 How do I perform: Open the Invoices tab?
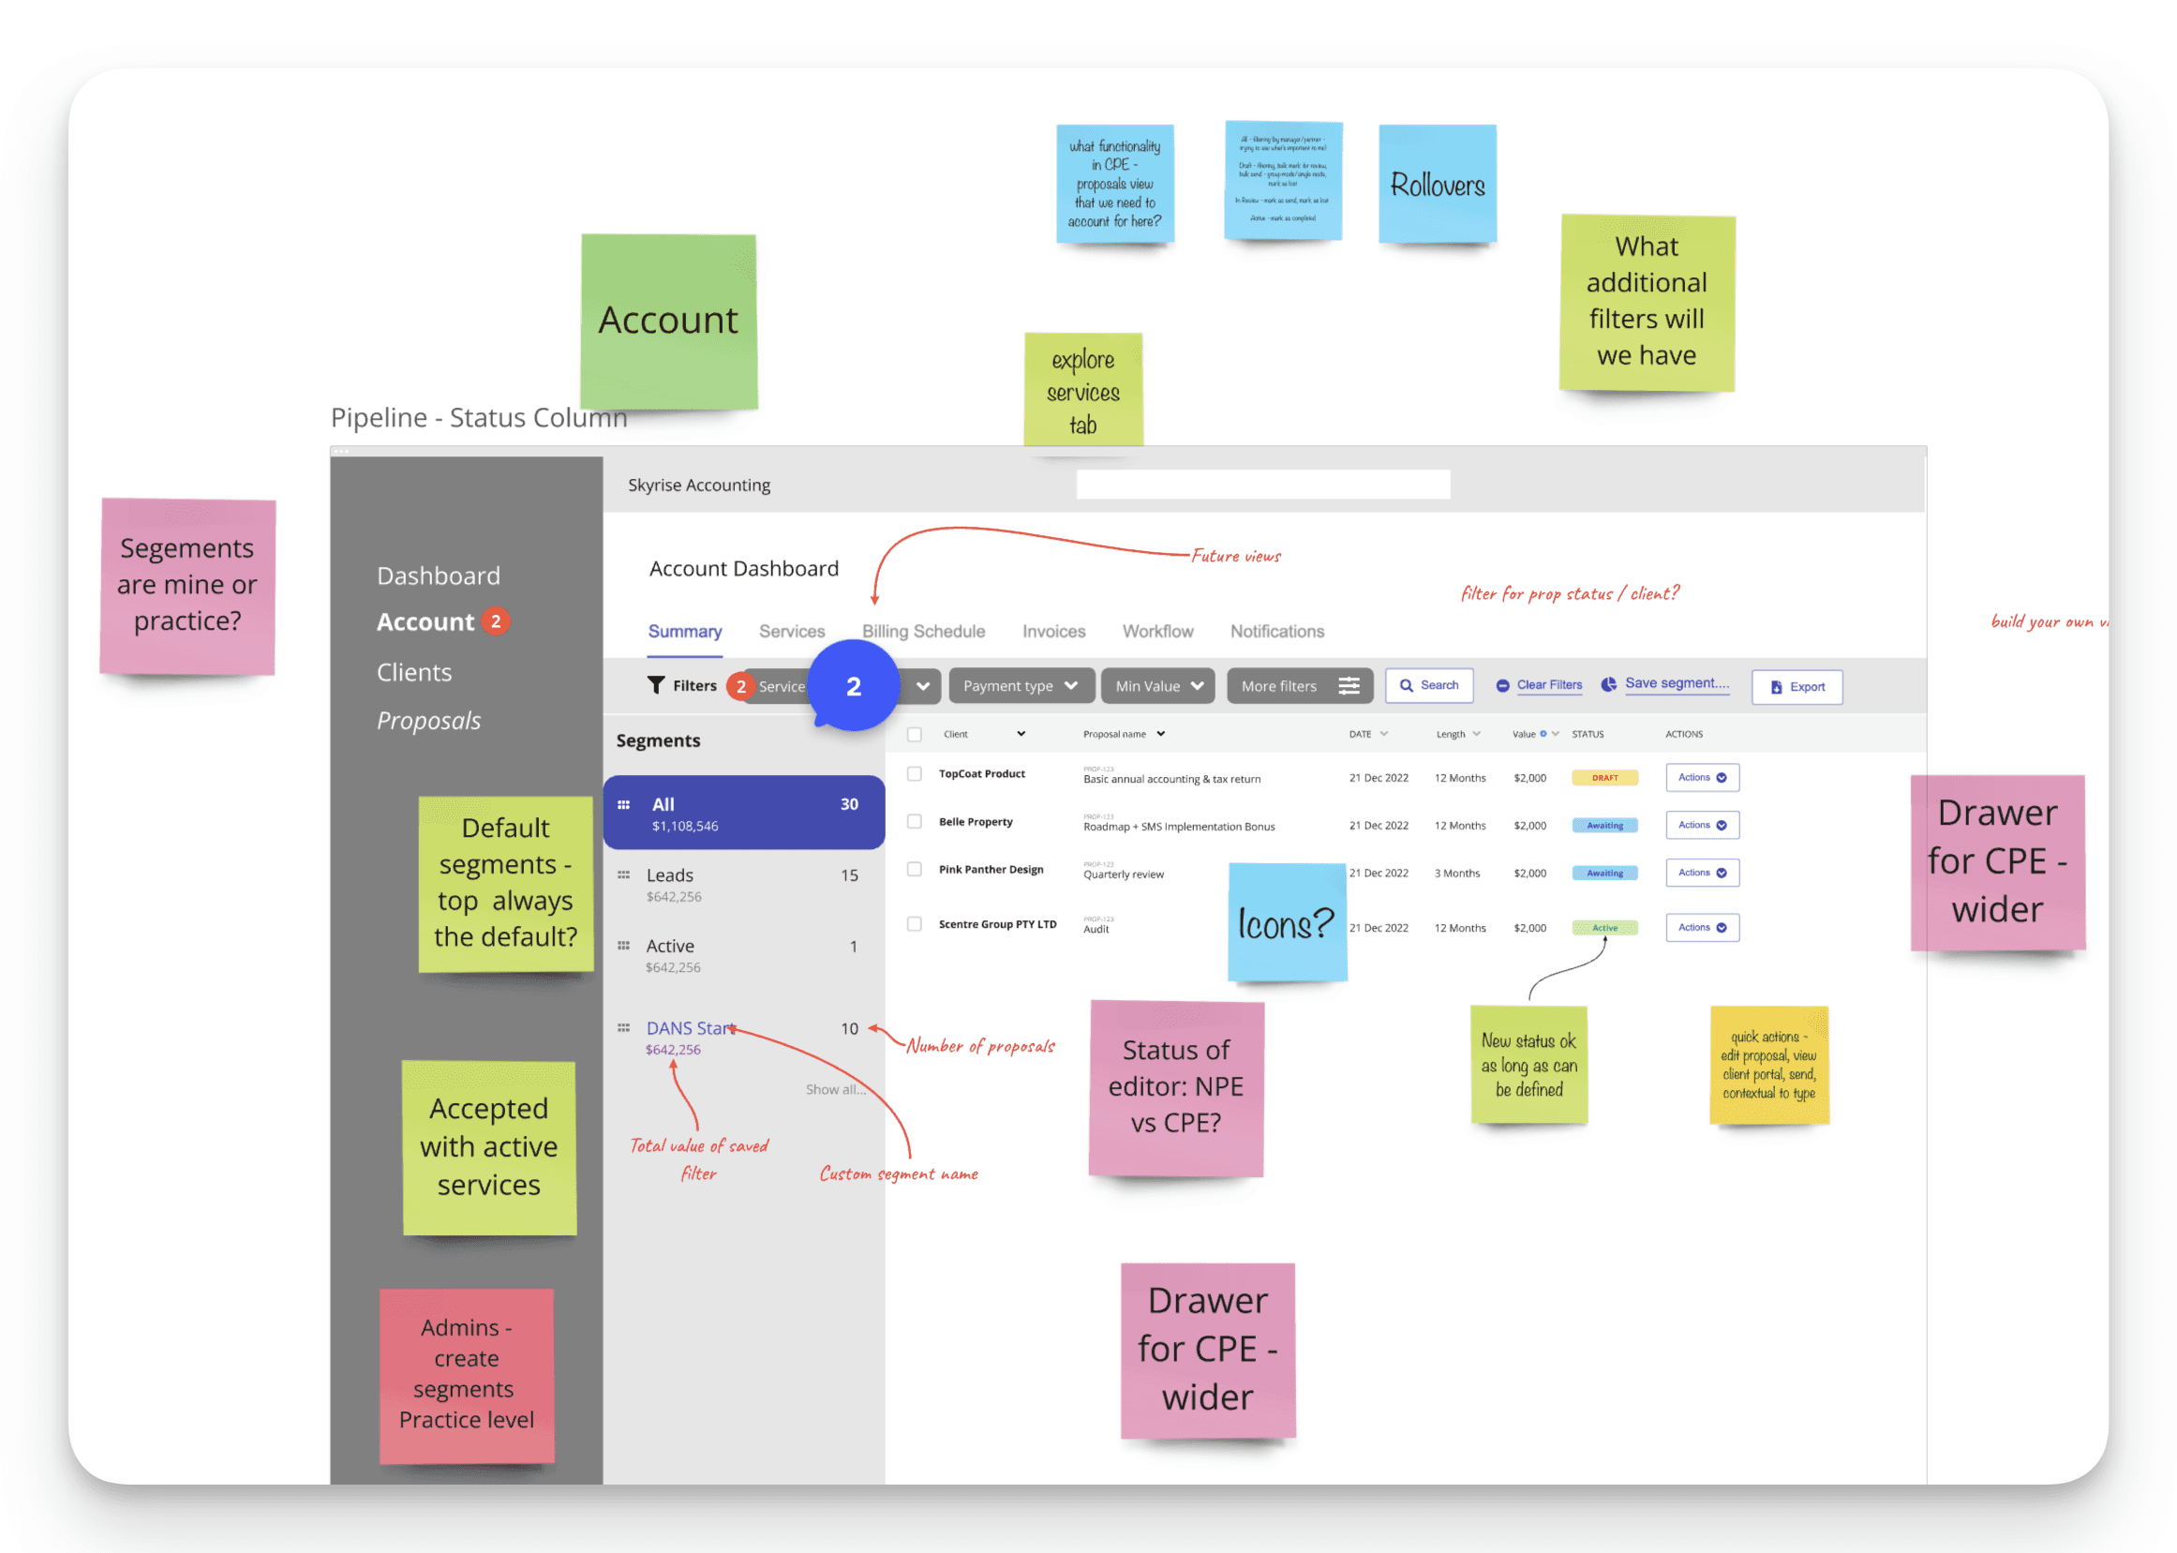[x=1053, y=631]
